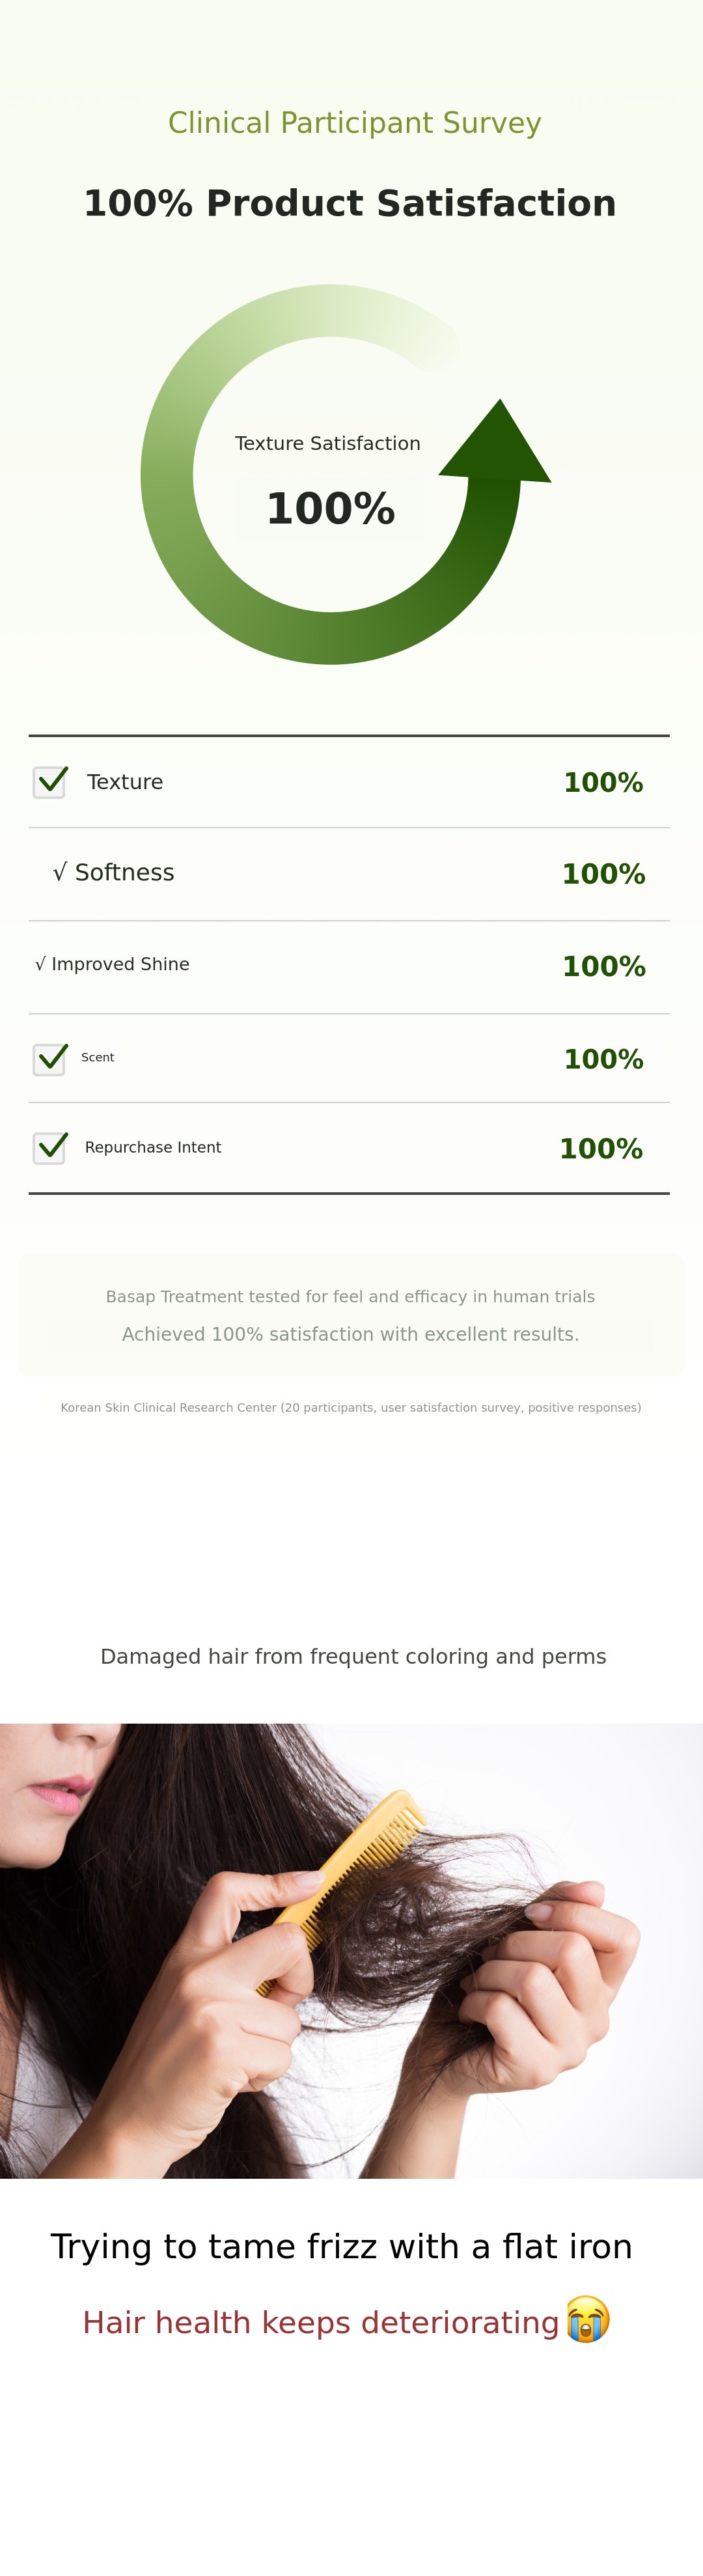Click the Texture 100% value

603,783
